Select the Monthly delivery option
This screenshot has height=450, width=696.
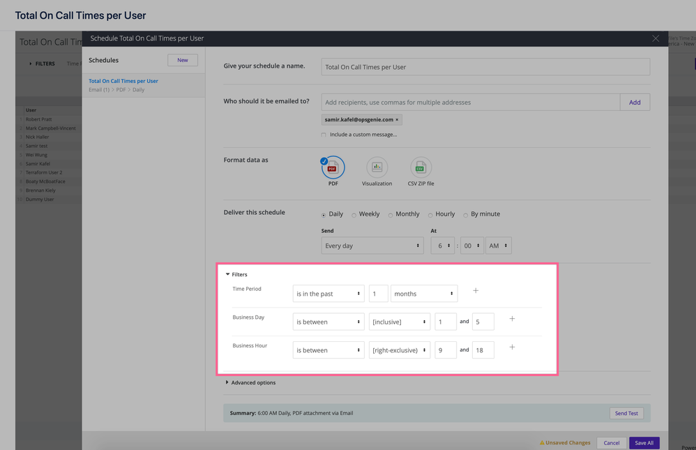[x=390, y=215]
